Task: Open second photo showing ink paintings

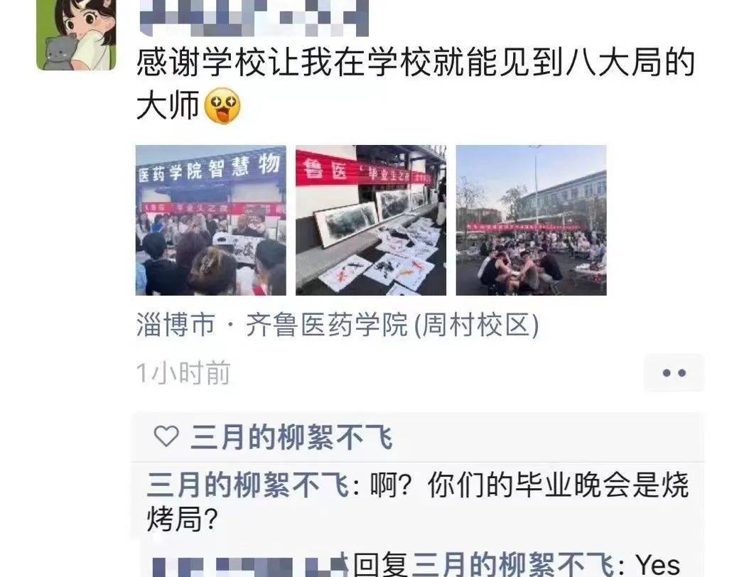Action: point(371,220)
